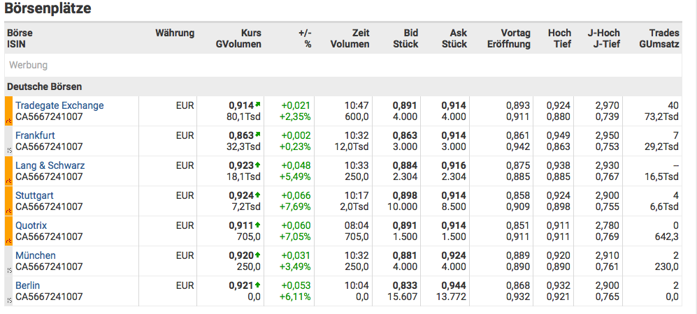Open the Quotrix exchange link
Image resolution: width=697 pixels, height=314 pixels.
point(32,225)
